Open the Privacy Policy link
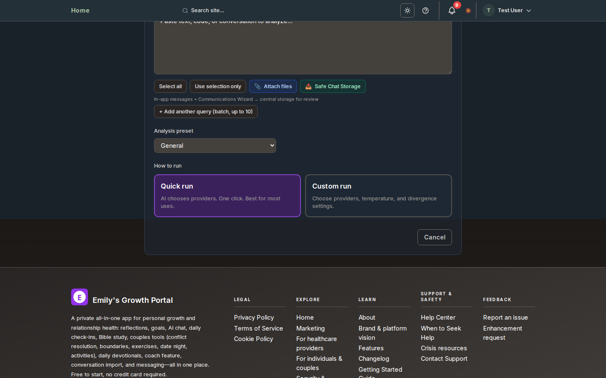Screen dimensions: 606x378 point(254,318)
